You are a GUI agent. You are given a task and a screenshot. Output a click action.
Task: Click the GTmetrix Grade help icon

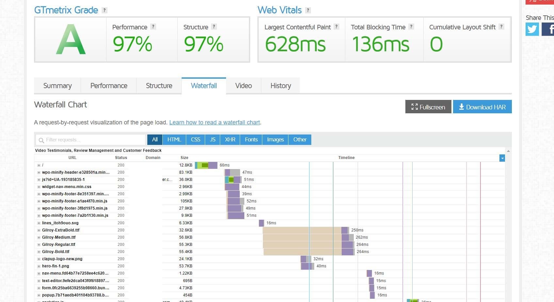(x=105, y=10)
